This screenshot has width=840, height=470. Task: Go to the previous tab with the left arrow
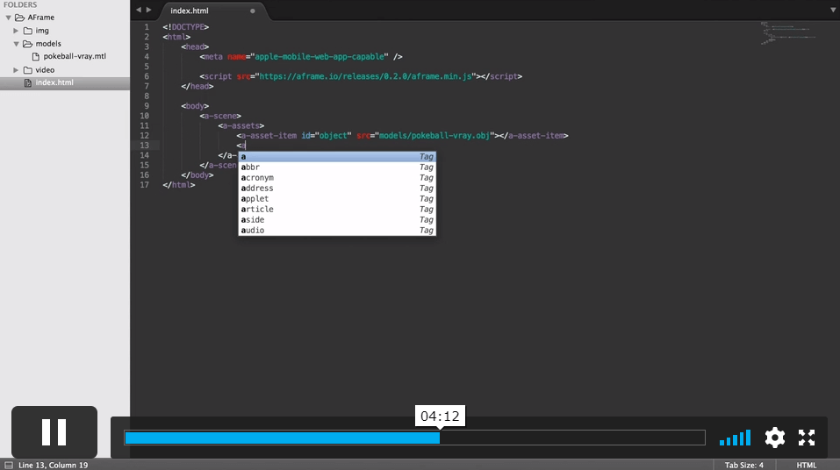coord(139,10)
